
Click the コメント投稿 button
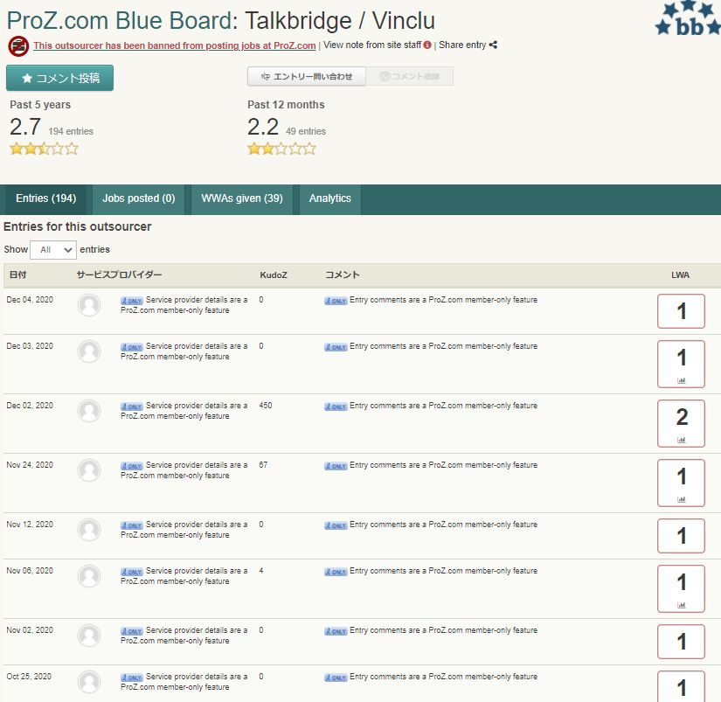(59, 78)
